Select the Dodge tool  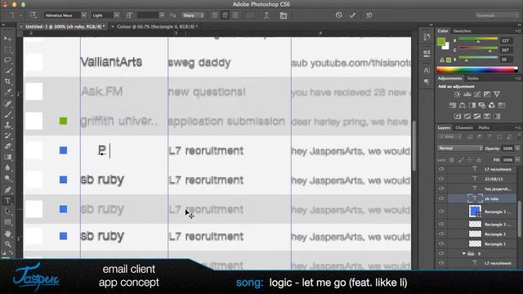tap(7, 179)
